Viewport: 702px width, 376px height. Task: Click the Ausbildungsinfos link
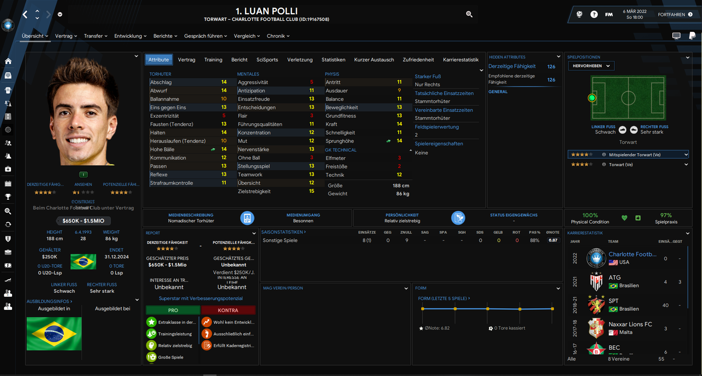(49, 301)
